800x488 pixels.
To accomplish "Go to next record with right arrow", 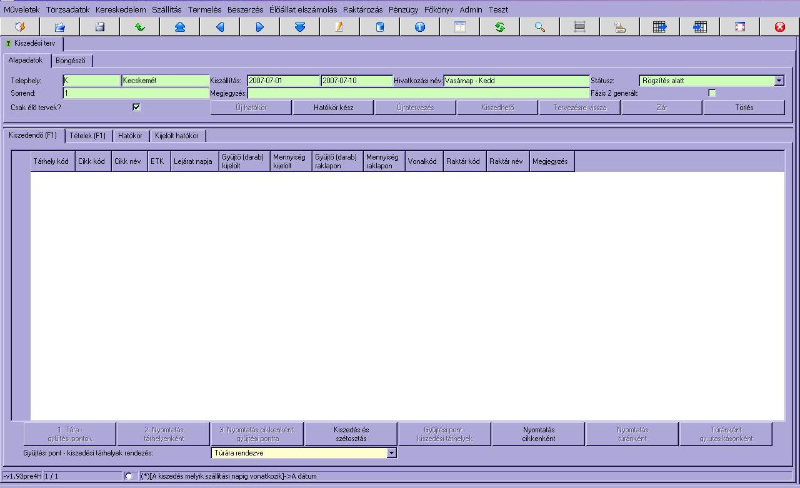I will click(260, 27).
